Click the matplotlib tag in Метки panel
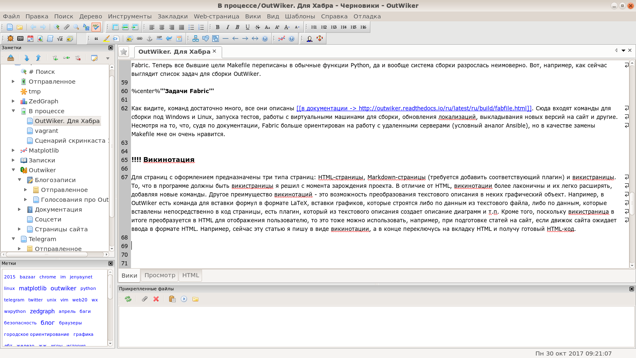Screen dimensions: 636x358 click(x=33, y=288)
